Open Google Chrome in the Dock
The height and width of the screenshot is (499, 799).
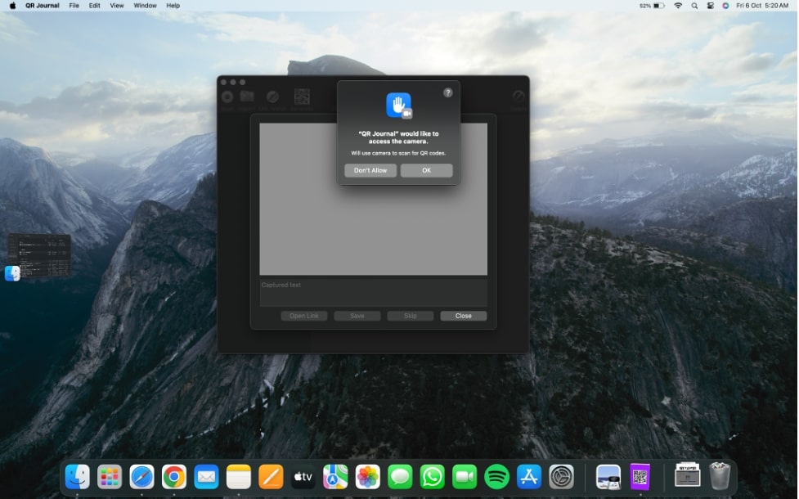click(173, 476)
